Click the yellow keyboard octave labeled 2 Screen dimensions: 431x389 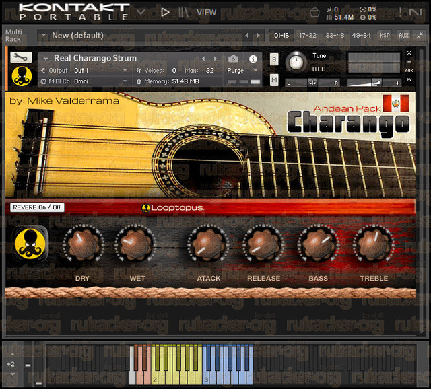pos(176,364)
